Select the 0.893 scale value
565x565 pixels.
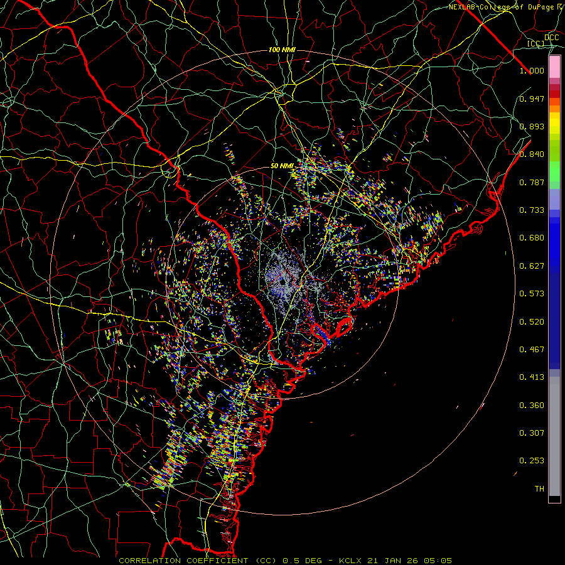click(532, 126)
